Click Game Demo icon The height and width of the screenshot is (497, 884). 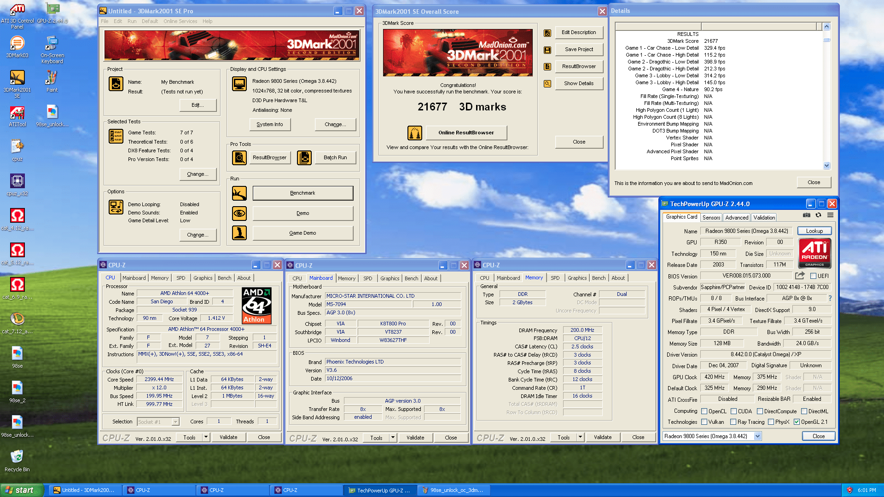point(239,233)
